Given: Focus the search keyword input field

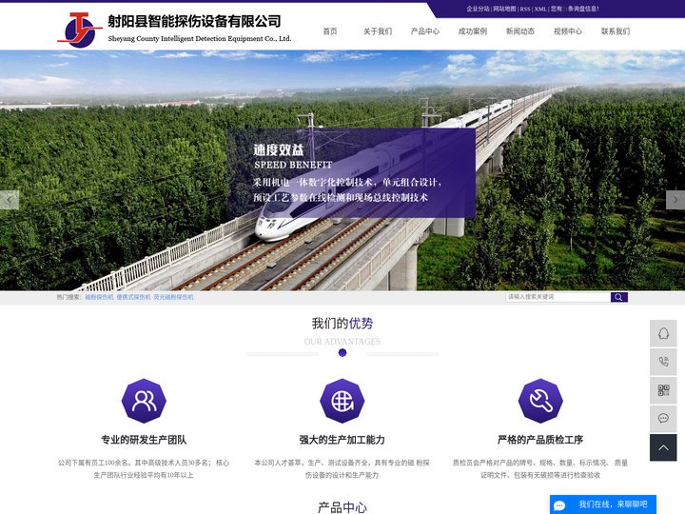Looking at the screenshot, I should (x=558, y=297).
